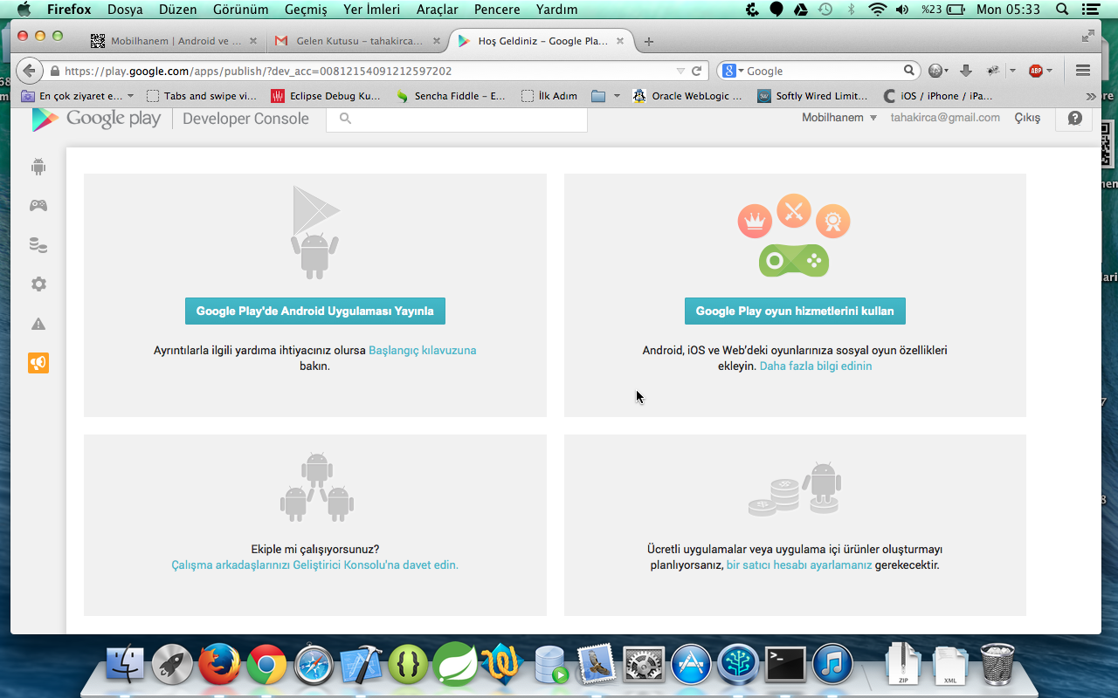Screen dimensions: 1118x698
Task: Expand En çok ziyaret edilen bookmarks
Action: 78,96
